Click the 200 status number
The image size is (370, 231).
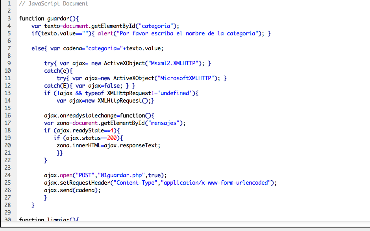pos(112,138)
